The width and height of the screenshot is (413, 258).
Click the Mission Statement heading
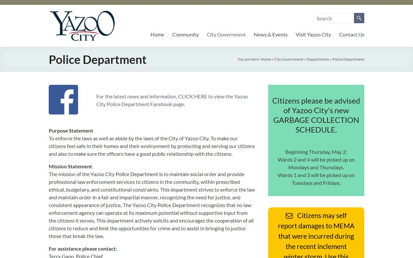(70, 166)
